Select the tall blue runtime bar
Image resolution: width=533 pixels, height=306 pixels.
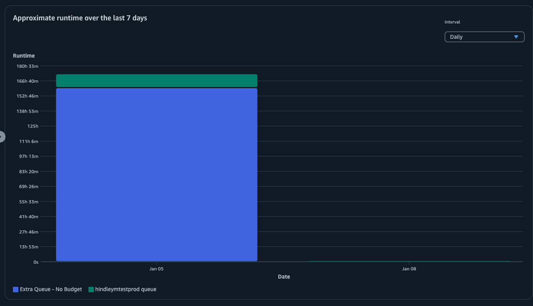(x=157, y=174)
